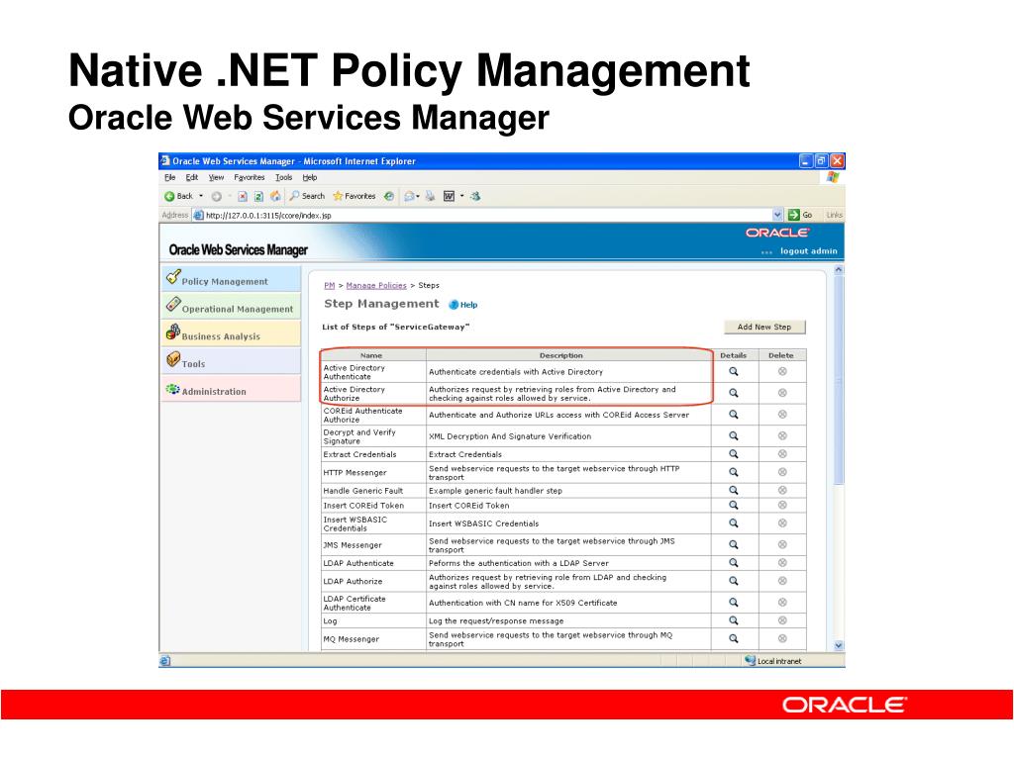Delete the HTTP Messenger step

tap(782, 472)
